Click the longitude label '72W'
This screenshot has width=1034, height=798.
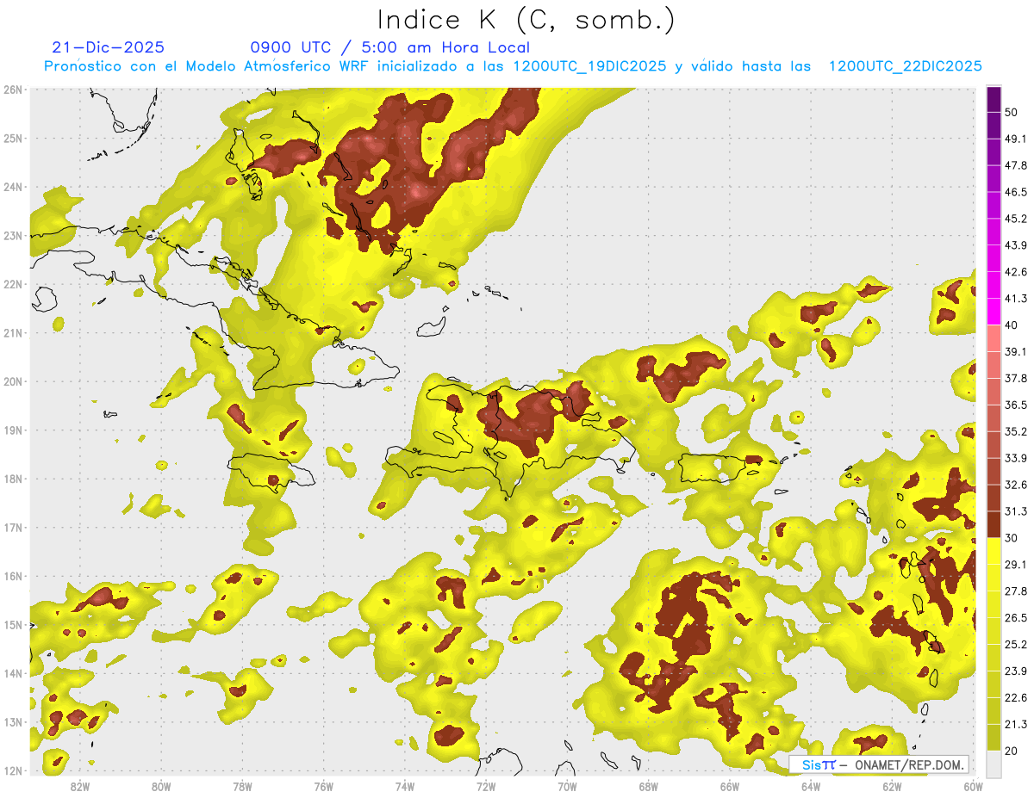pos(486,787)
